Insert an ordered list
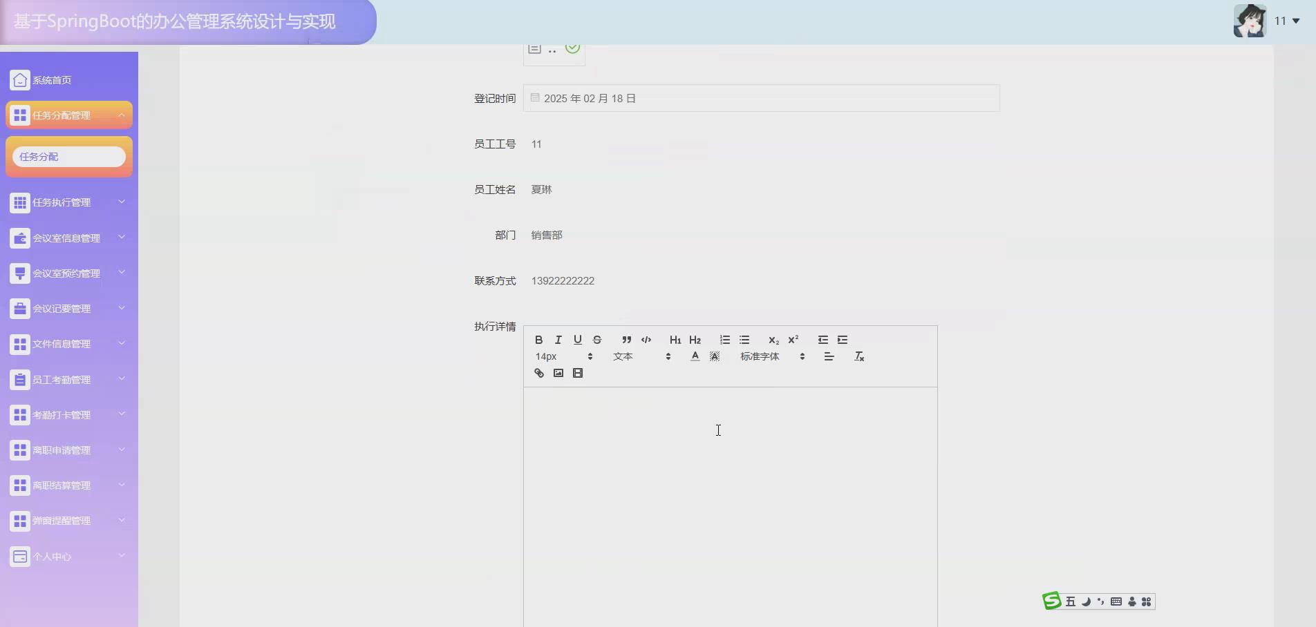The width and height of the screenshot is (1316, 627). 724,340
